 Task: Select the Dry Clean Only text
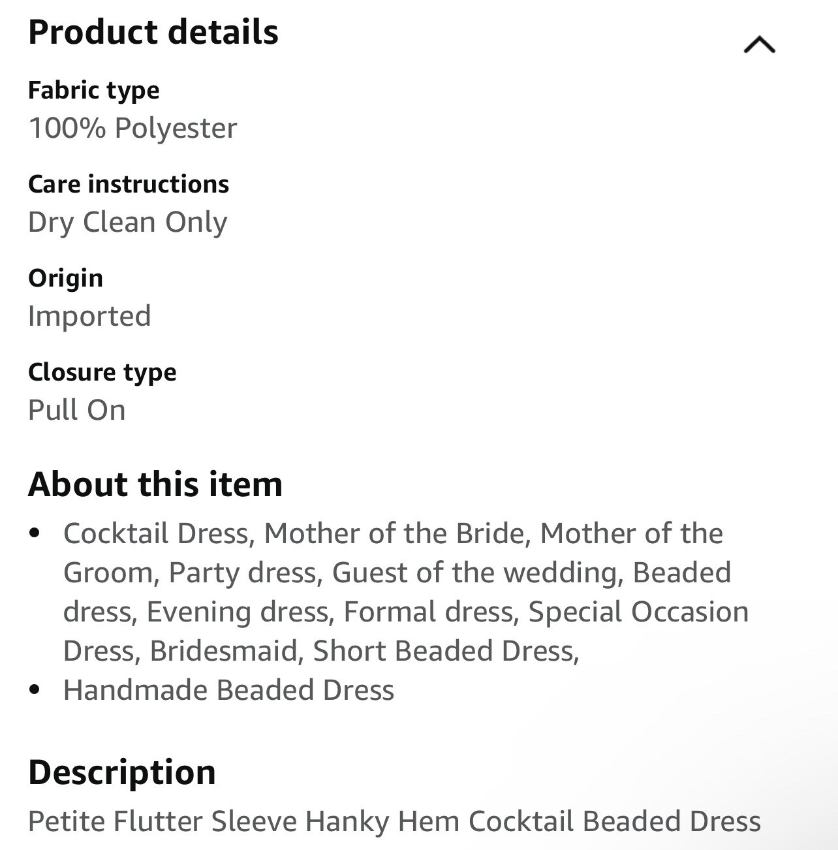[128, 223]
